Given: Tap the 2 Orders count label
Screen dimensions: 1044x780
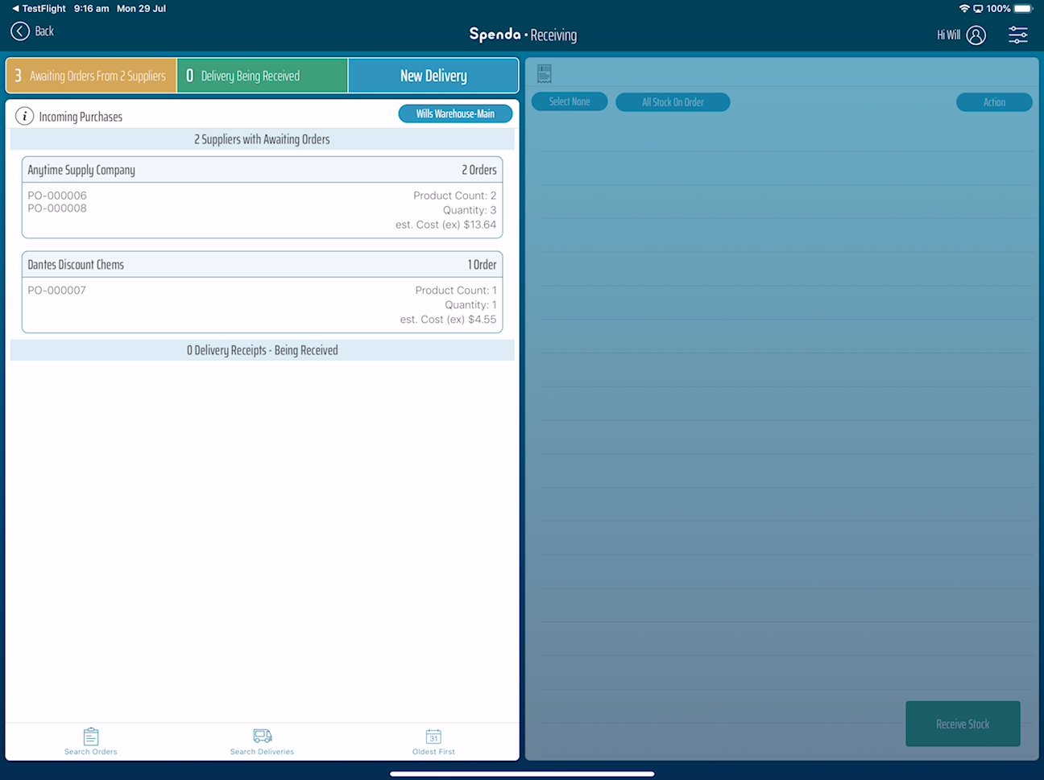Looking at the screenshot, I should (479, 170).
